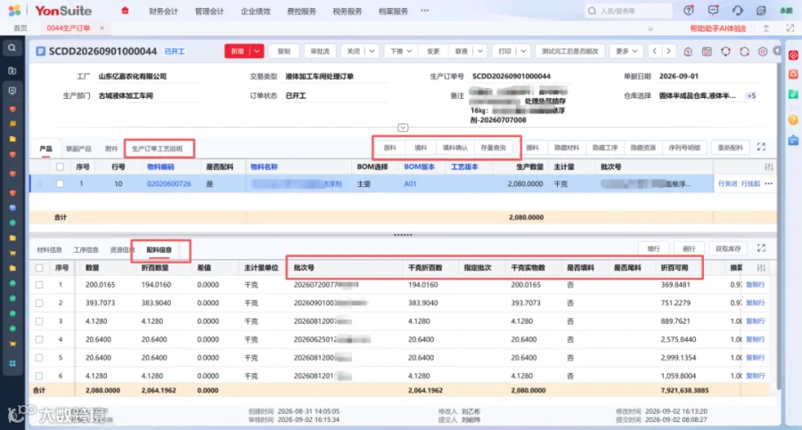Image resolution: width=802 pixels, height=430 pixels.
Task: Click the headset customer service icon
Action: click(x=737, y=10)
